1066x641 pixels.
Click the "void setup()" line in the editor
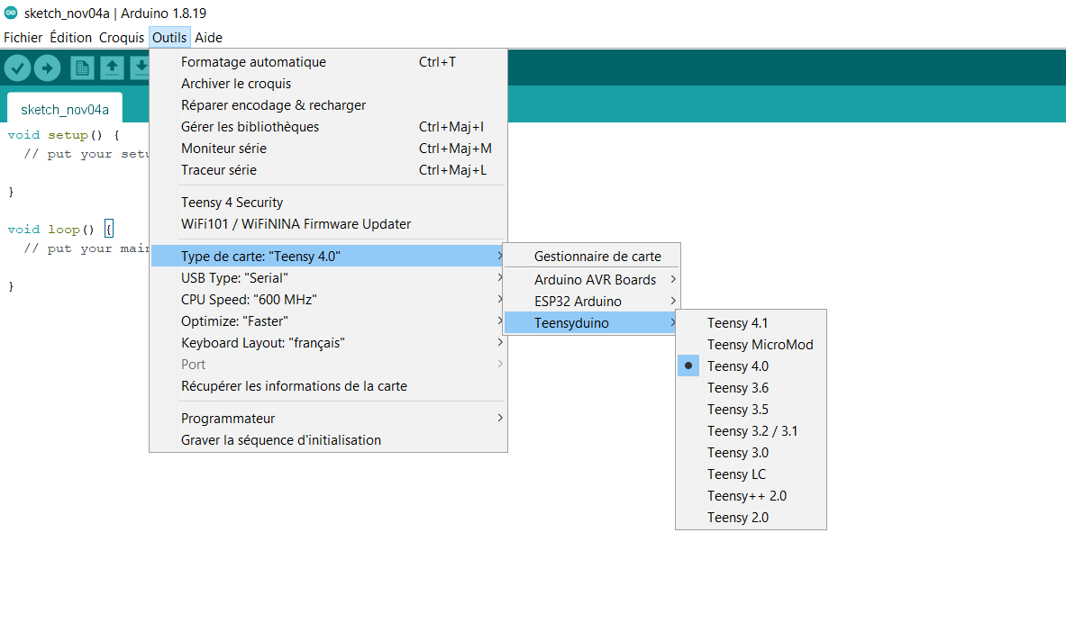tap(64, 135)
